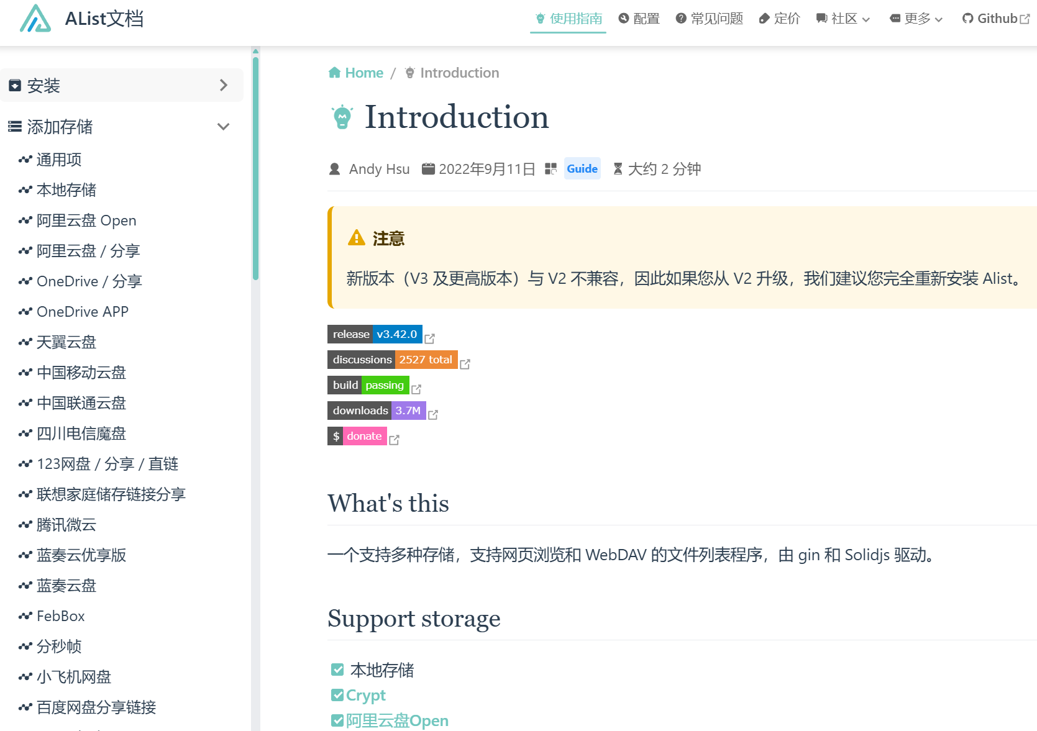This screenshot has height=731, width=1037.
Task: Collapse the 添加存储 sidebar section
Action: click(x=122, y=127)
